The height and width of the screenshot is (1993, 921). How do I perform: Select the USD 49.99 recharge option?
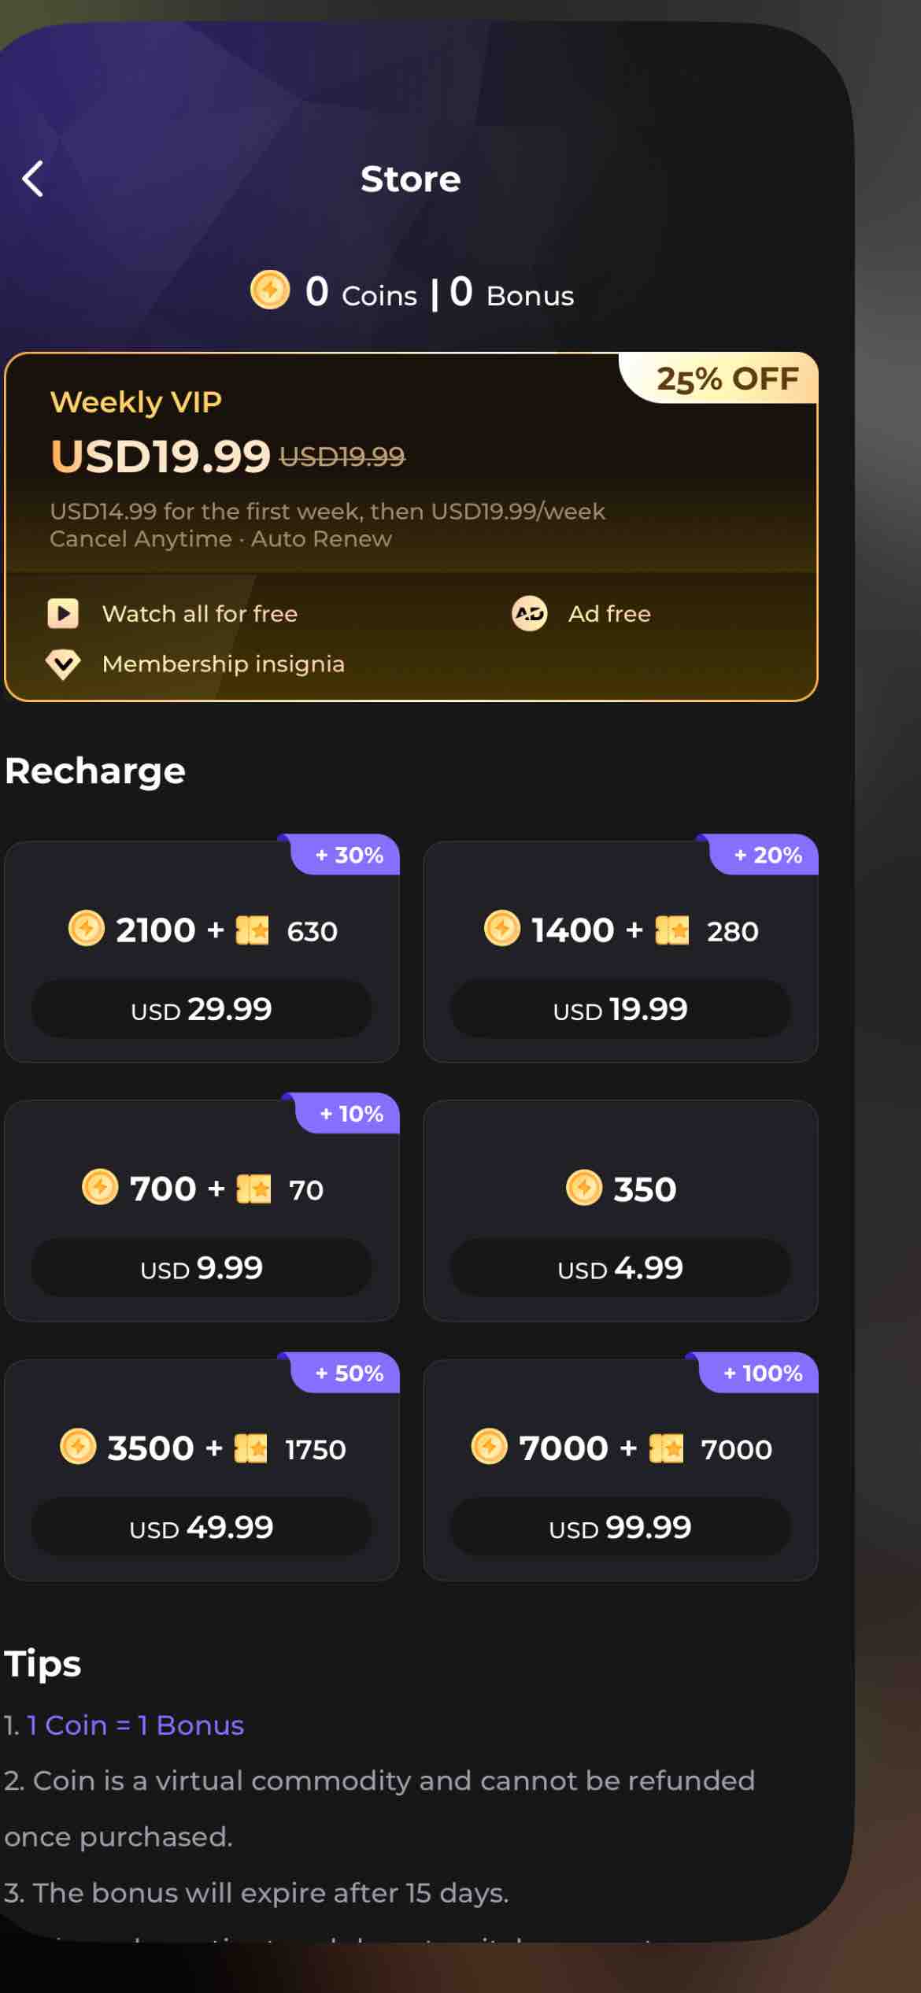pos(202,1527)
